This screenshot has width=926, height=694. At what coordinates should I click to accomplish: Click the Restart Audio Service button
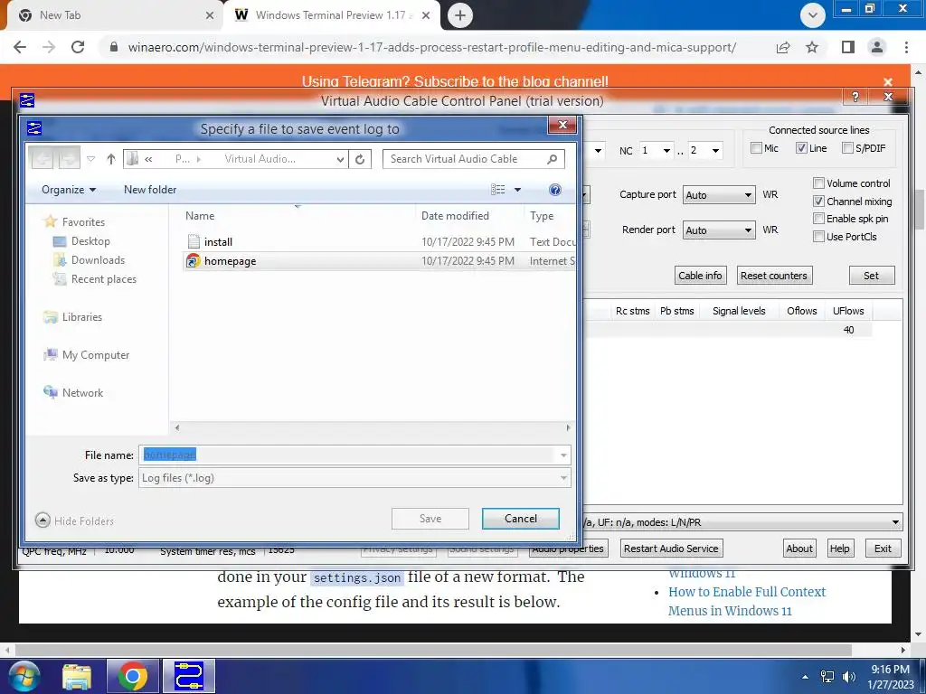[671, 549]
